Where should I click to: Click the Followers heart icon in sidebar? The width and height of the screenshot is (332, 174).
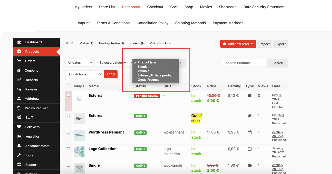[19, 127]
